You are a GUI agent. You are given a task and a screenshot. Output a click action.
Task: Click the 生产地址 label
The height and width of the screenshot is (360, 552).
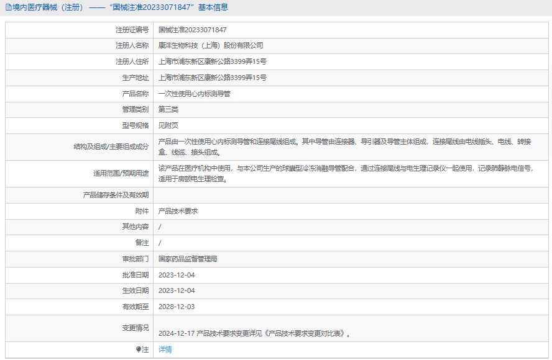pos(136,78)
